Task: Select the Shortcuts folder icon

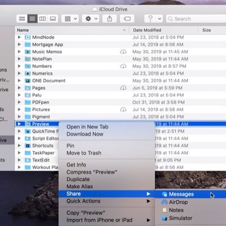Action: click(x=28, y=146)
